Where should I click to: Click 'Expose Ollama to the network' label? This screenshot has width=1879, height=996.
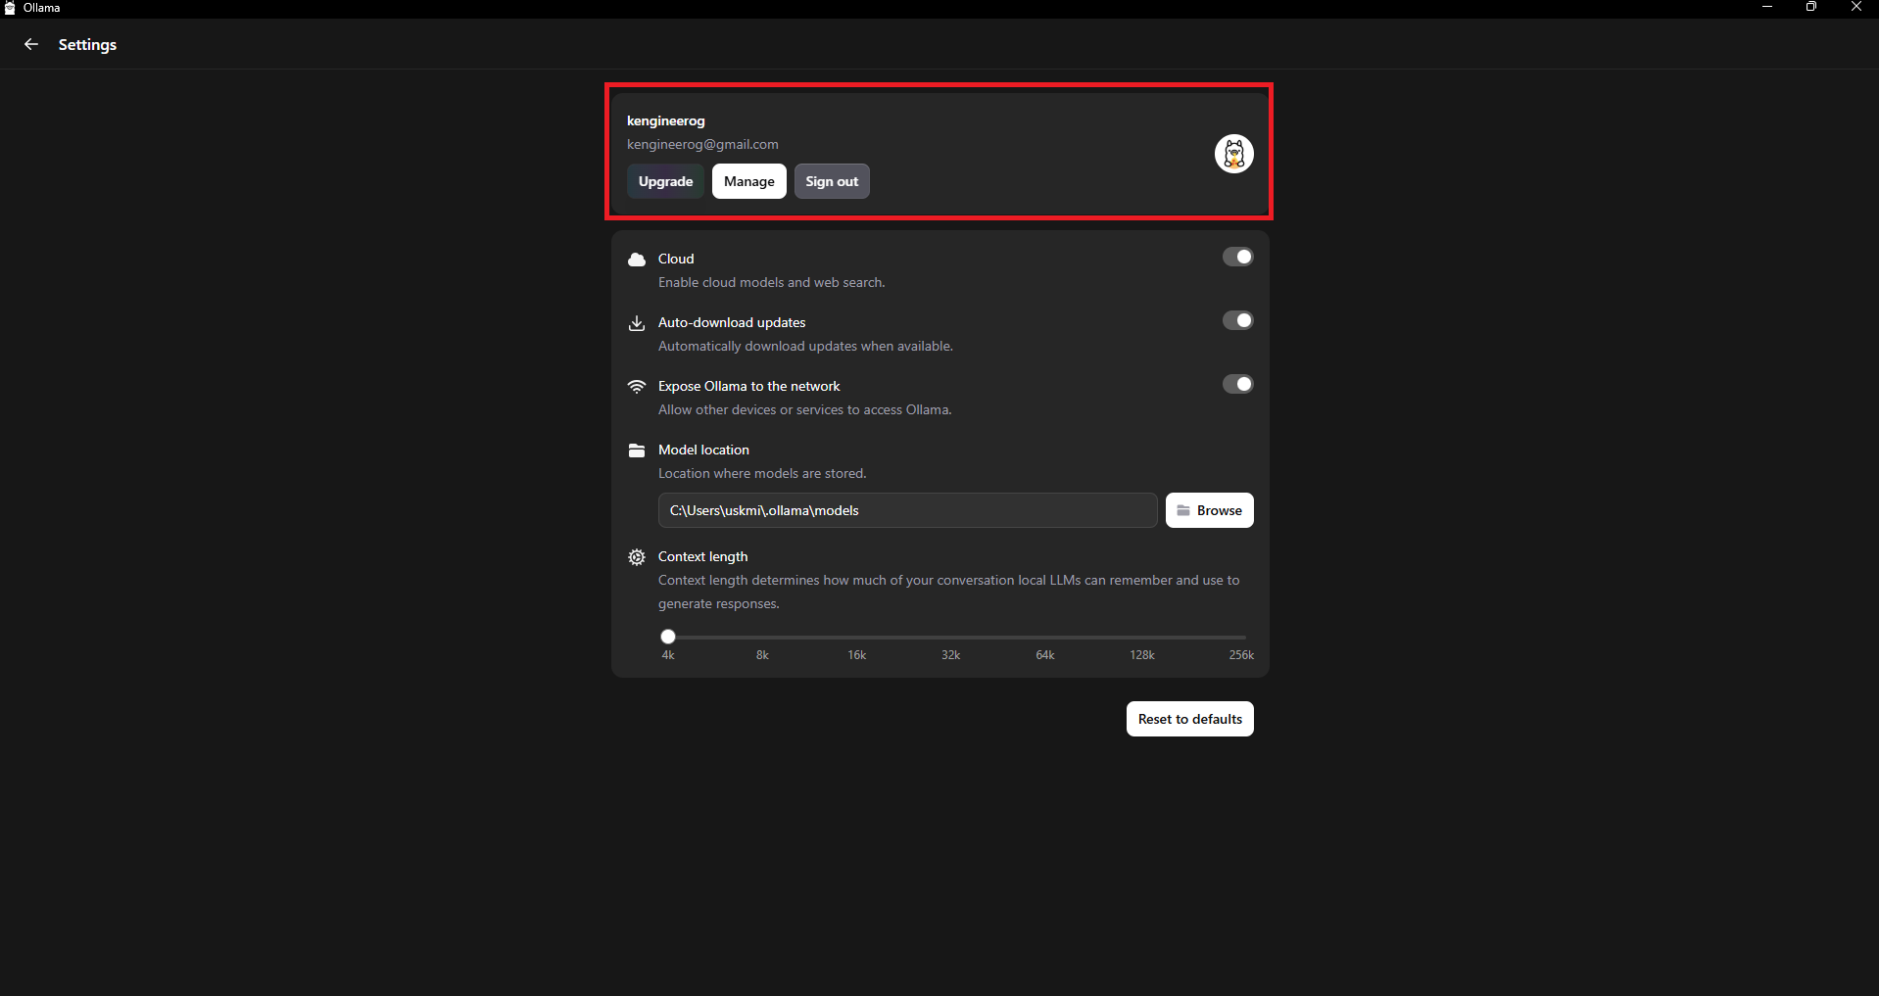[749, 386]
